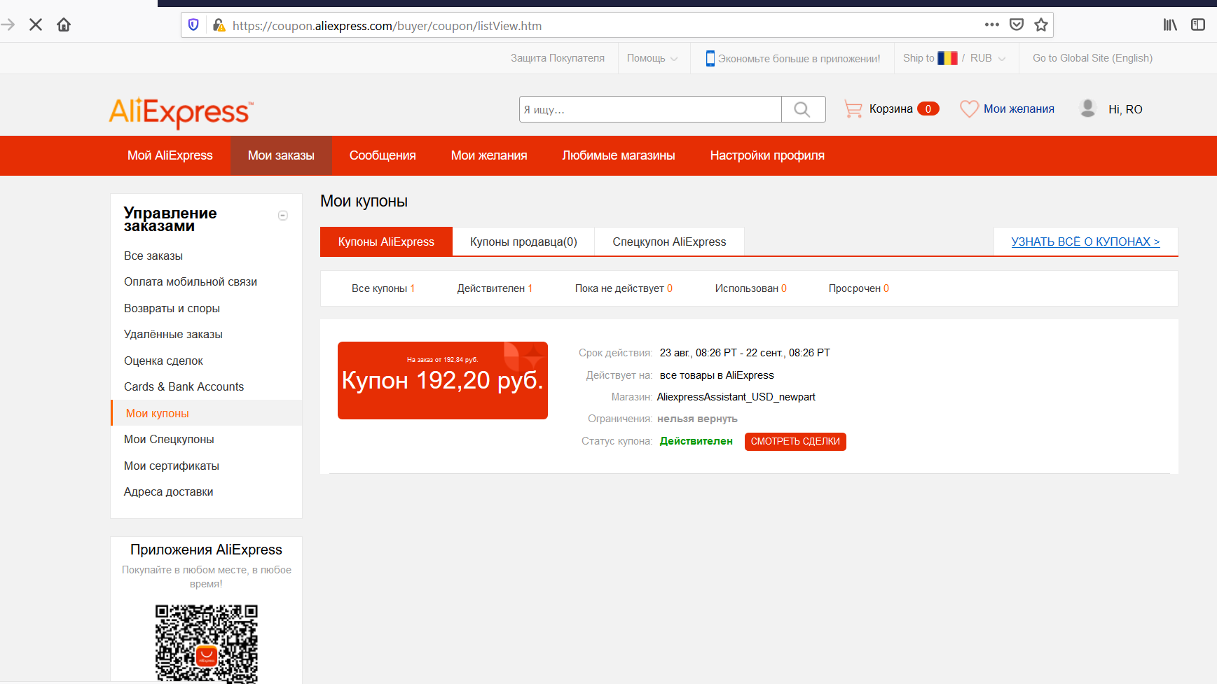
Task: Click УЗНАТЬ ВСЁ О КУПОНАХ link
Action: click(1085, 242)
